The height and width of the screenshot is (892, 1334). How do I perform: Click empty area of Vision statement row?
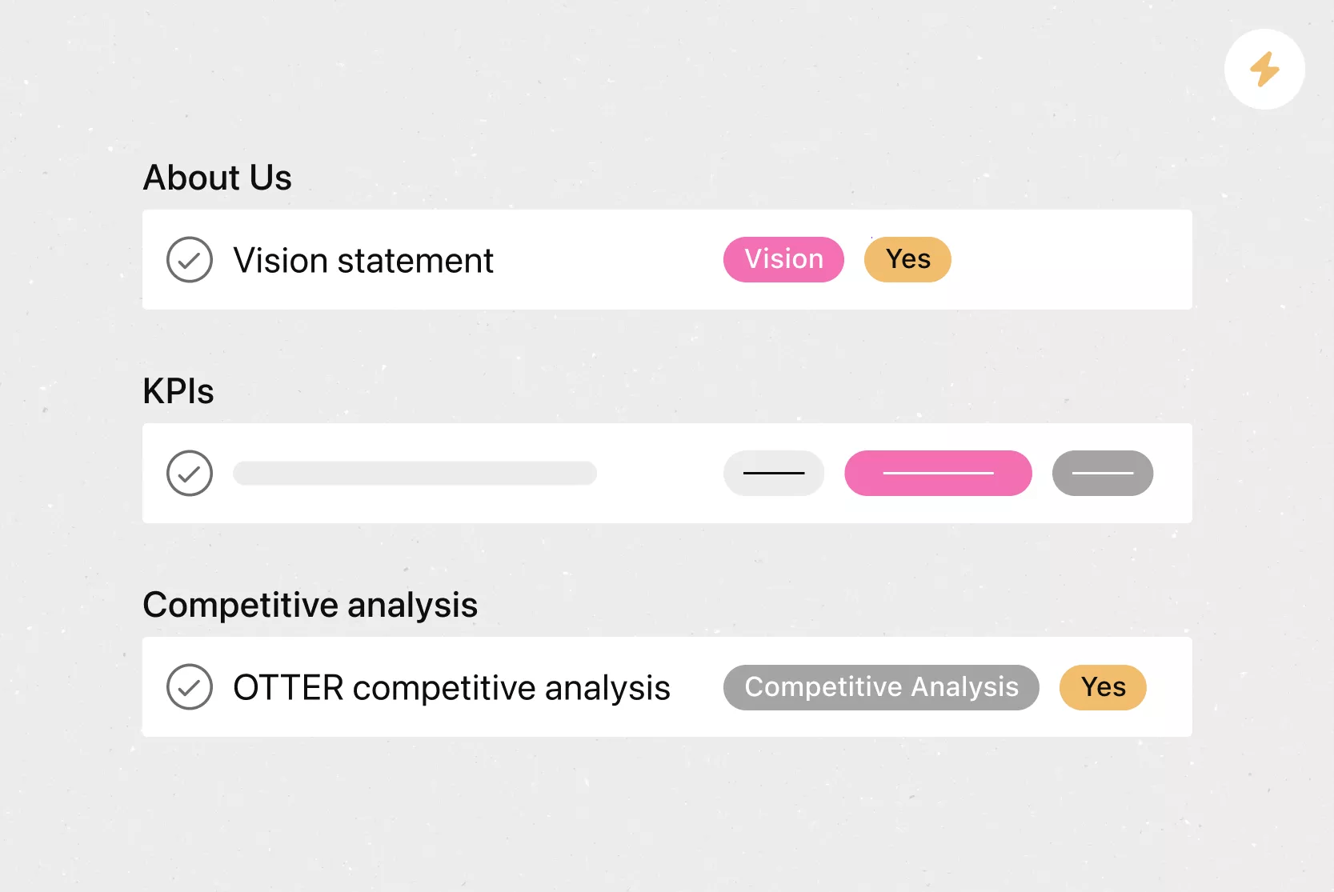1072,259
